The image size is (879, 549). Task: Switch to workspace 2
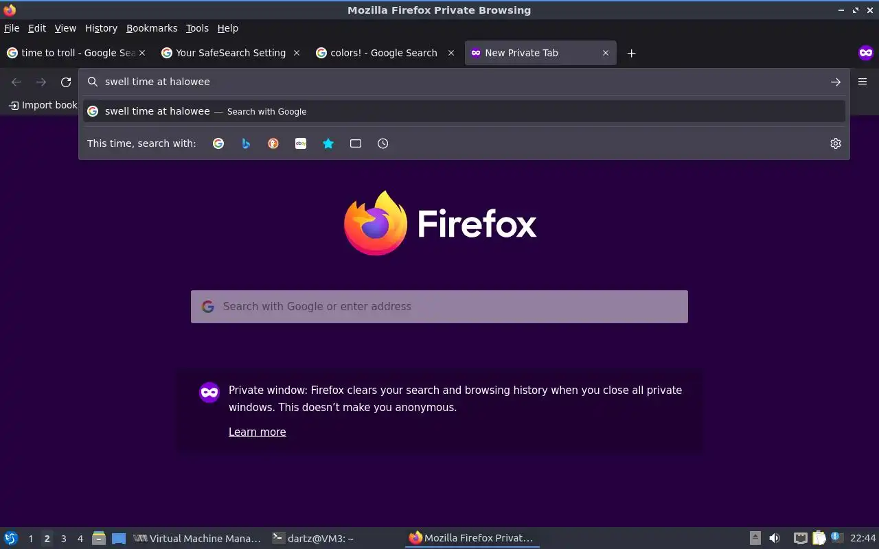[47, 539]
